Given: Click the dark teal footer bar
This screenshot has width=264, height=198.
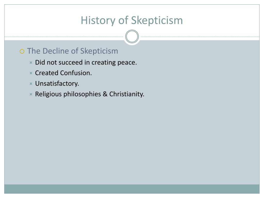Looking at the screenshot, I should 132,189.
